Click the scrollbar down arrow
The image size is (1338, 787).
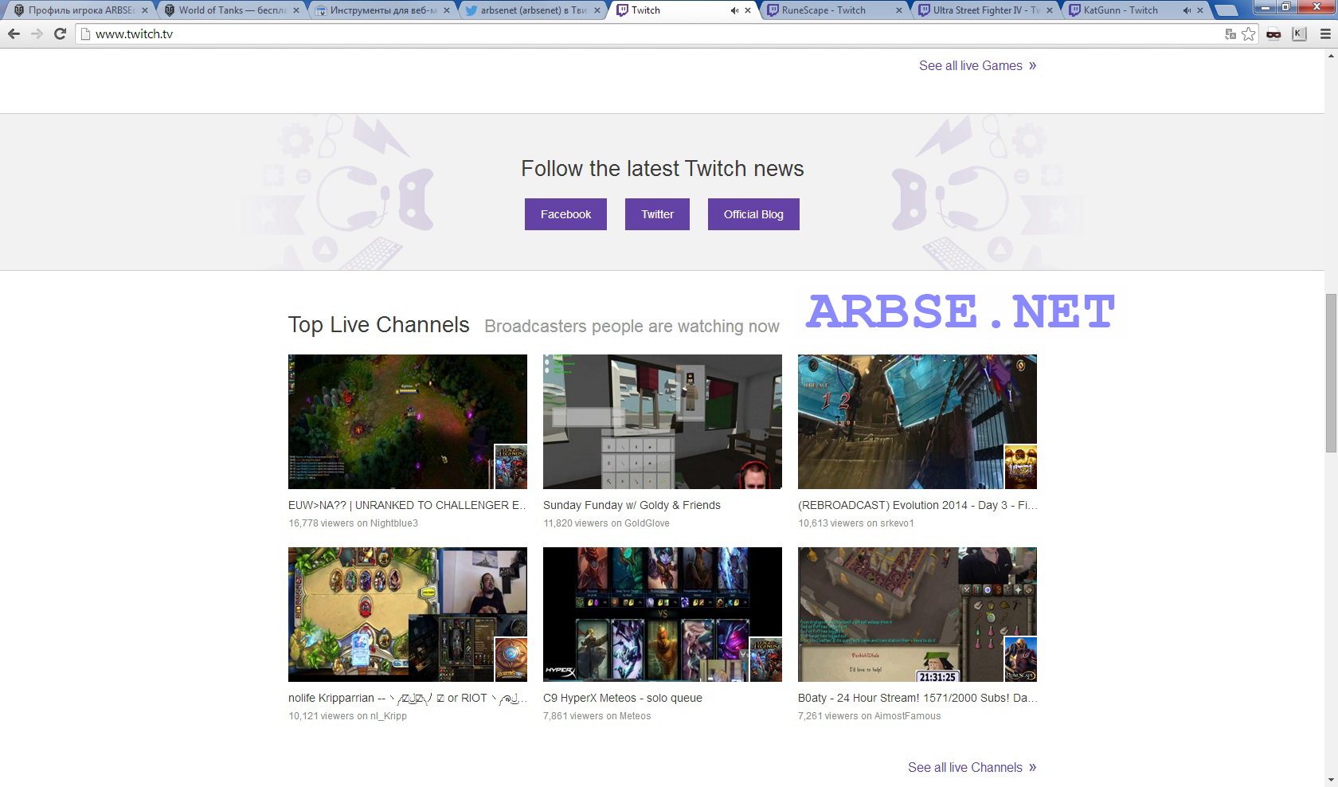1331,781
